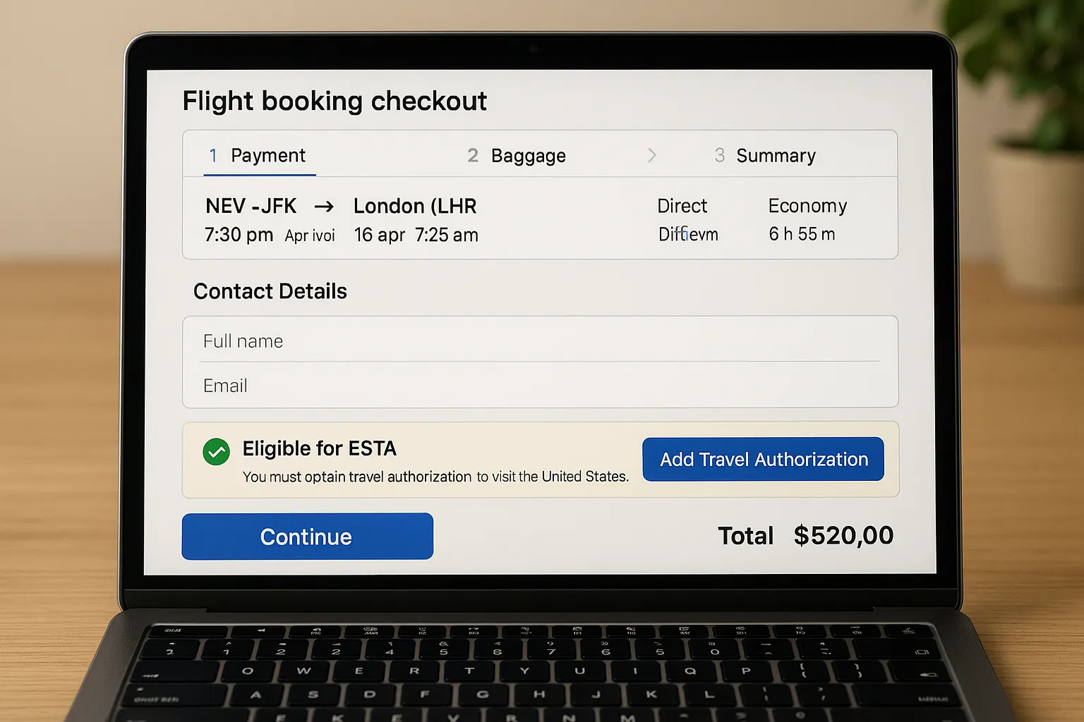The image size is (1084, 722).
Task: Select the arrow icon between NEV-JFK and London
Action: (x=324, y=206)
